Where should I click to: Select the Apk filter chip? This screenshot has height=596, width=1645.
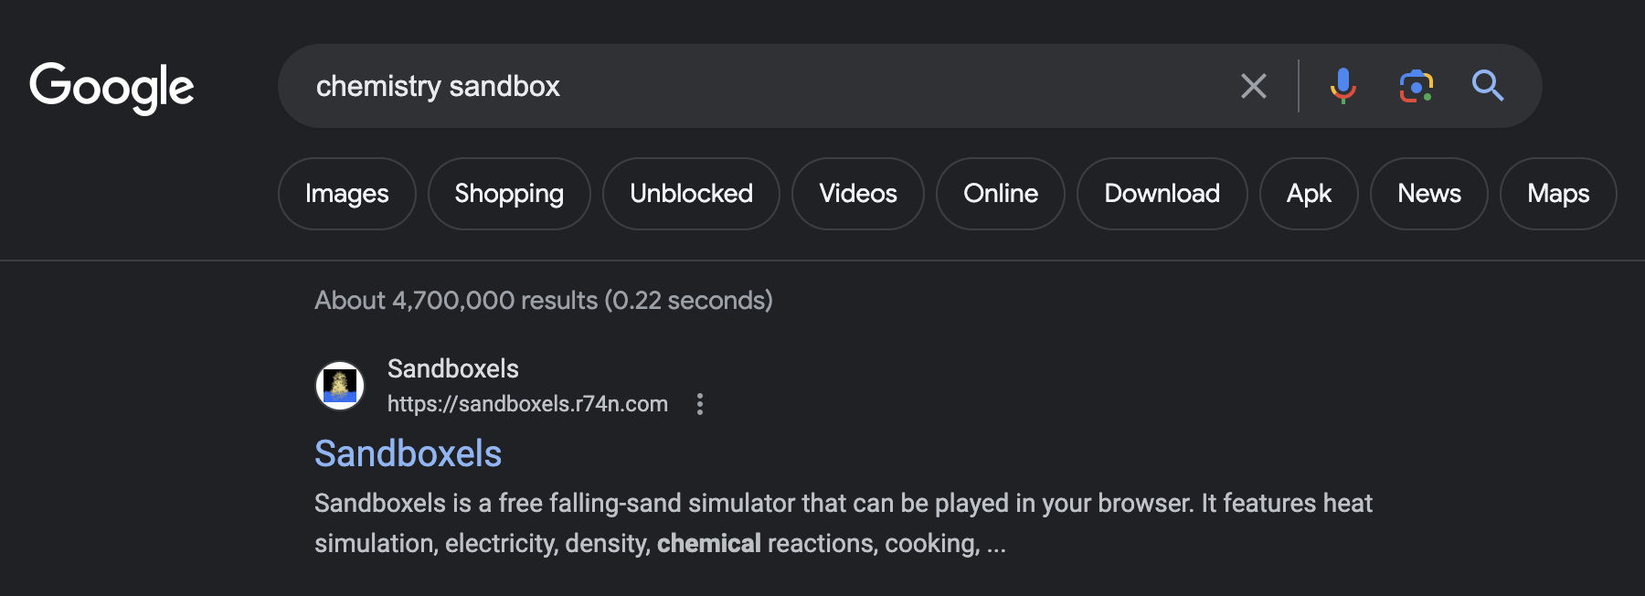tap(1309, 194)
